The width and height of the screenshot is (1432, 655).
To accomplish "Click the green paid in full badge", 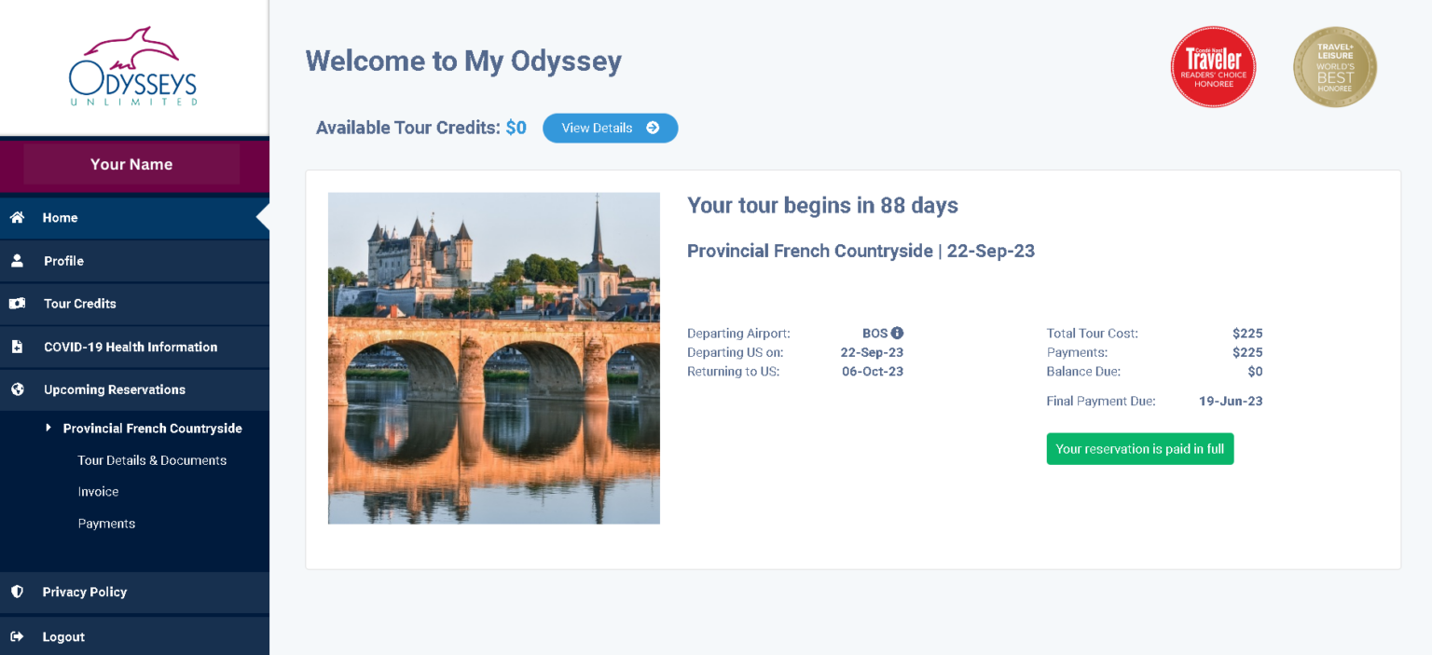I will (x=1139, y=449).
